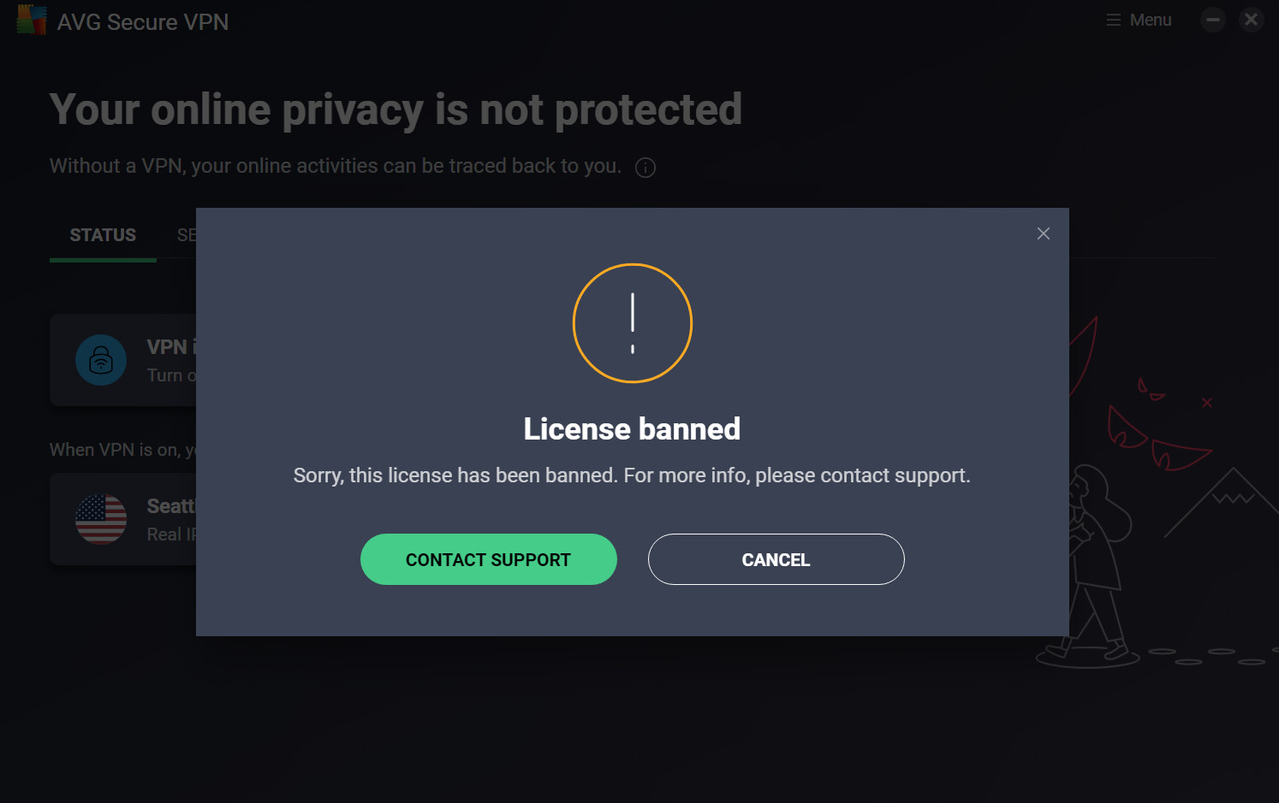Click the orange exclamation warning icon

[633, 323]
